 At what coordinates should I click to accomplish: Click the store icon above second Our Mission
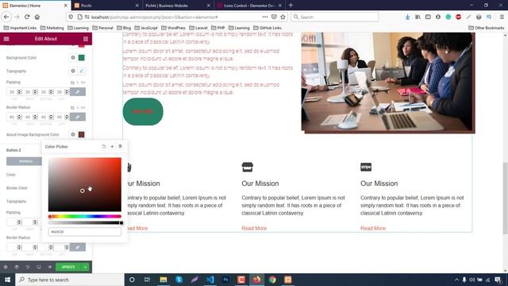click(247, 167)
